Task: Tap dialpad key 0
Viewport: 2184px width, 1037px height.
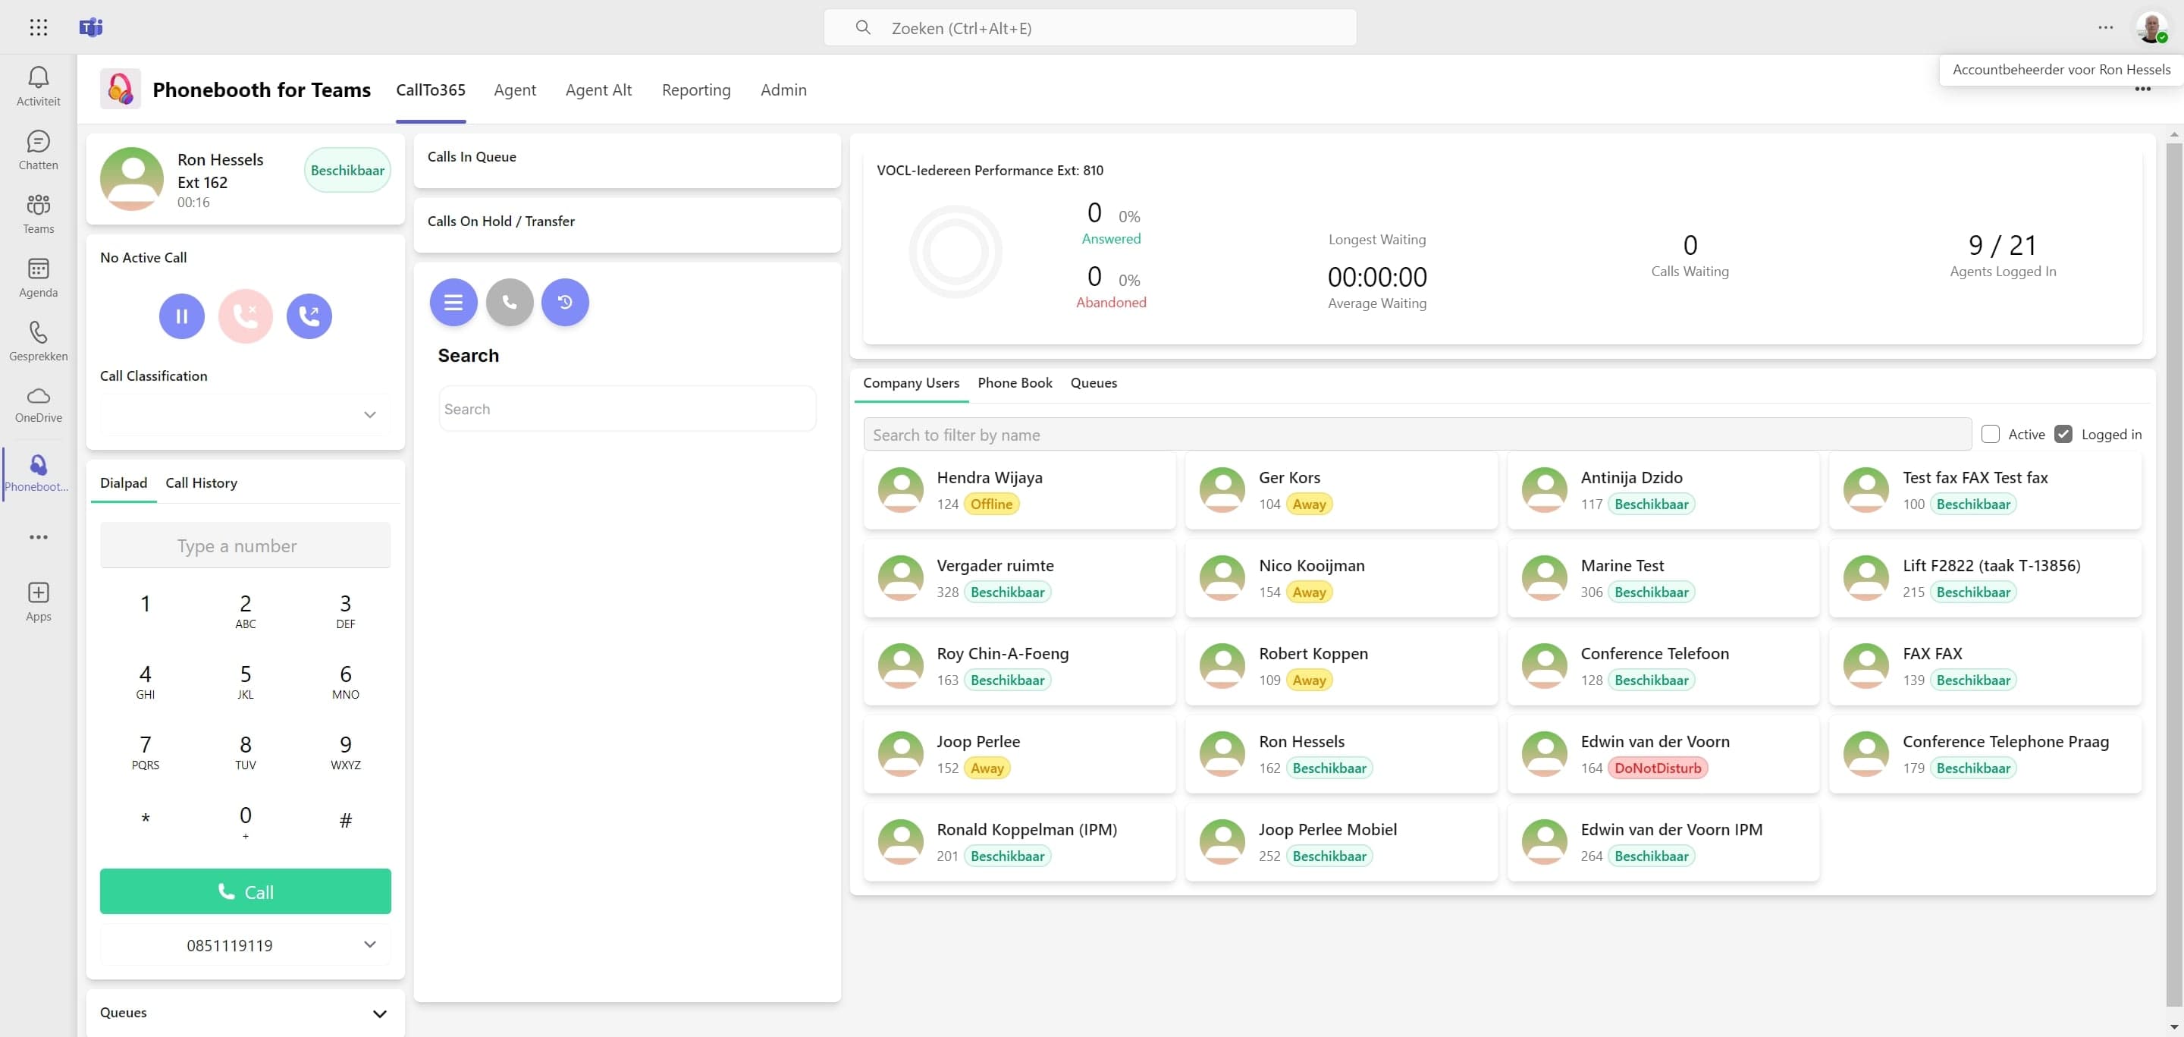Action: [x=245, y=822]
